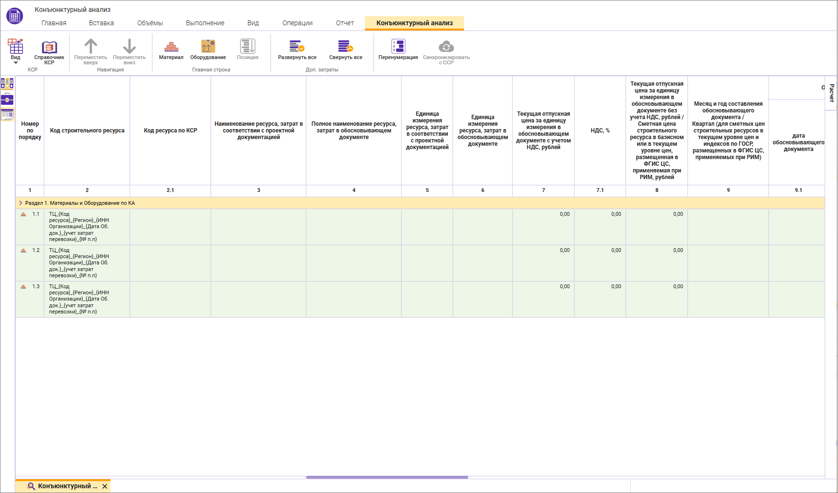Run Перенумерация renumbering tool
Viewport: 838px width, 493px height.
click(398, 50)
